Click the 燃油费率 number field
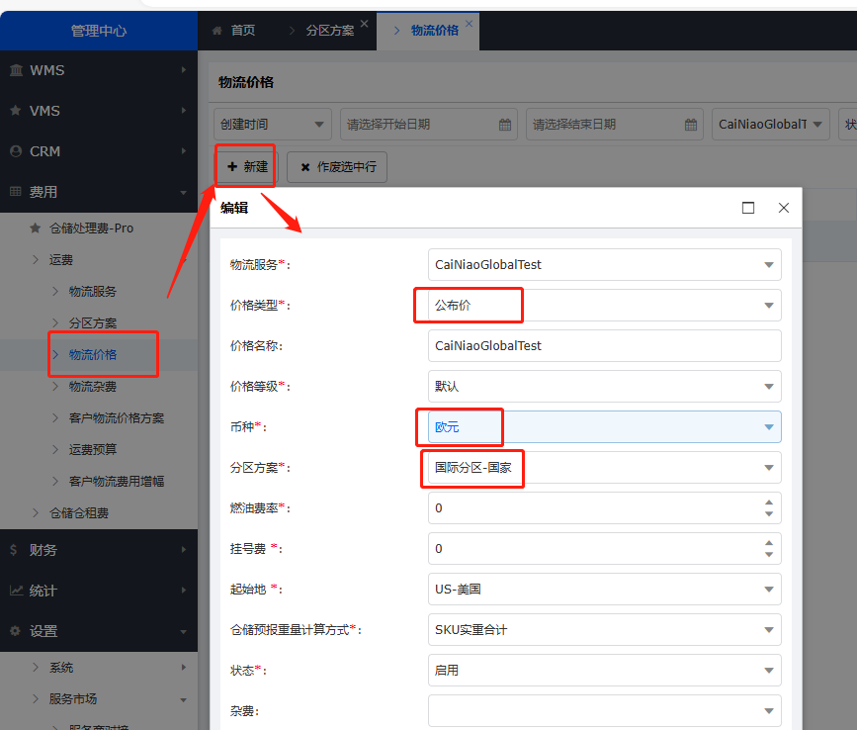This screenshot has width=857, height=730. point(605,508)
